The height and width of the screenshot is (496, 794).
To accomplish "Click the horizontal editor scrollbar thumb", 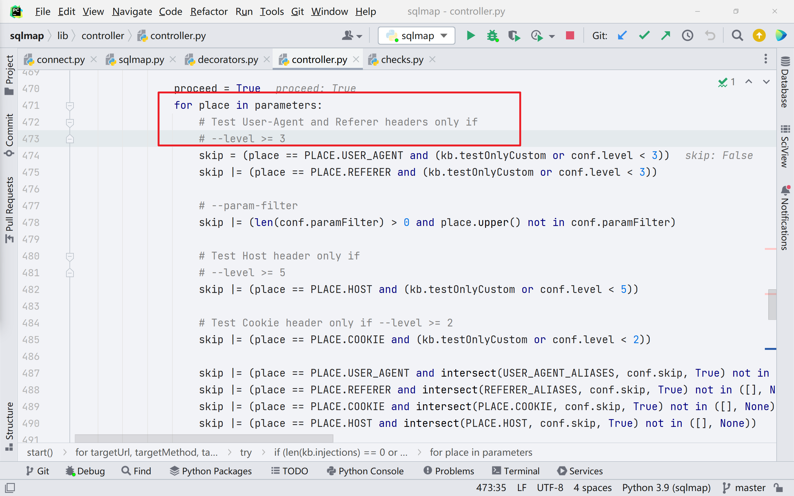I will (204, 438).
